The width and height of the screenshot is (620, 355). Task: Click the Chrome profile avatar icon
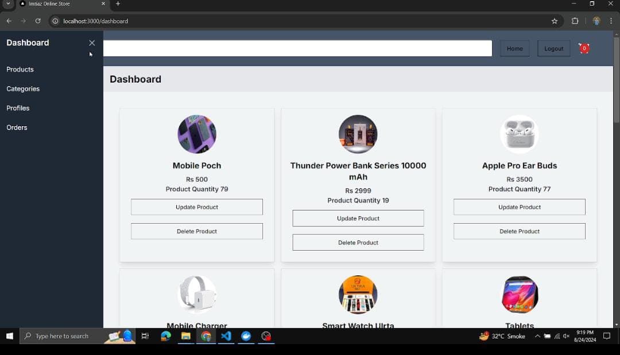coord(596,21)
